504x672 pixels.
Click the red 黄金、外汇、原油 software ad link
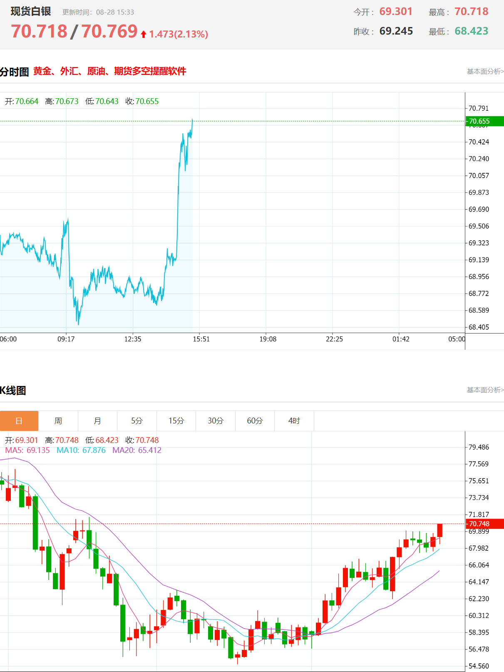(x=110, y=71)
